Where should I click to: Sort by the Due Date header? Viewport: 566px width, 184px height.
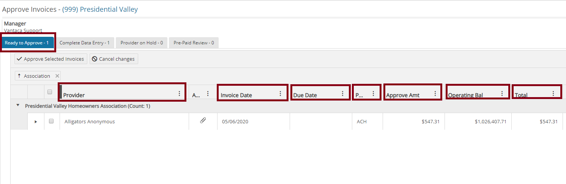pyautogui.click(x=305, y=95)
